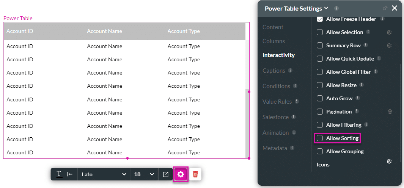Open the Lato font dropdown
This screenshot has height=188, width=404.
(104, 174)
